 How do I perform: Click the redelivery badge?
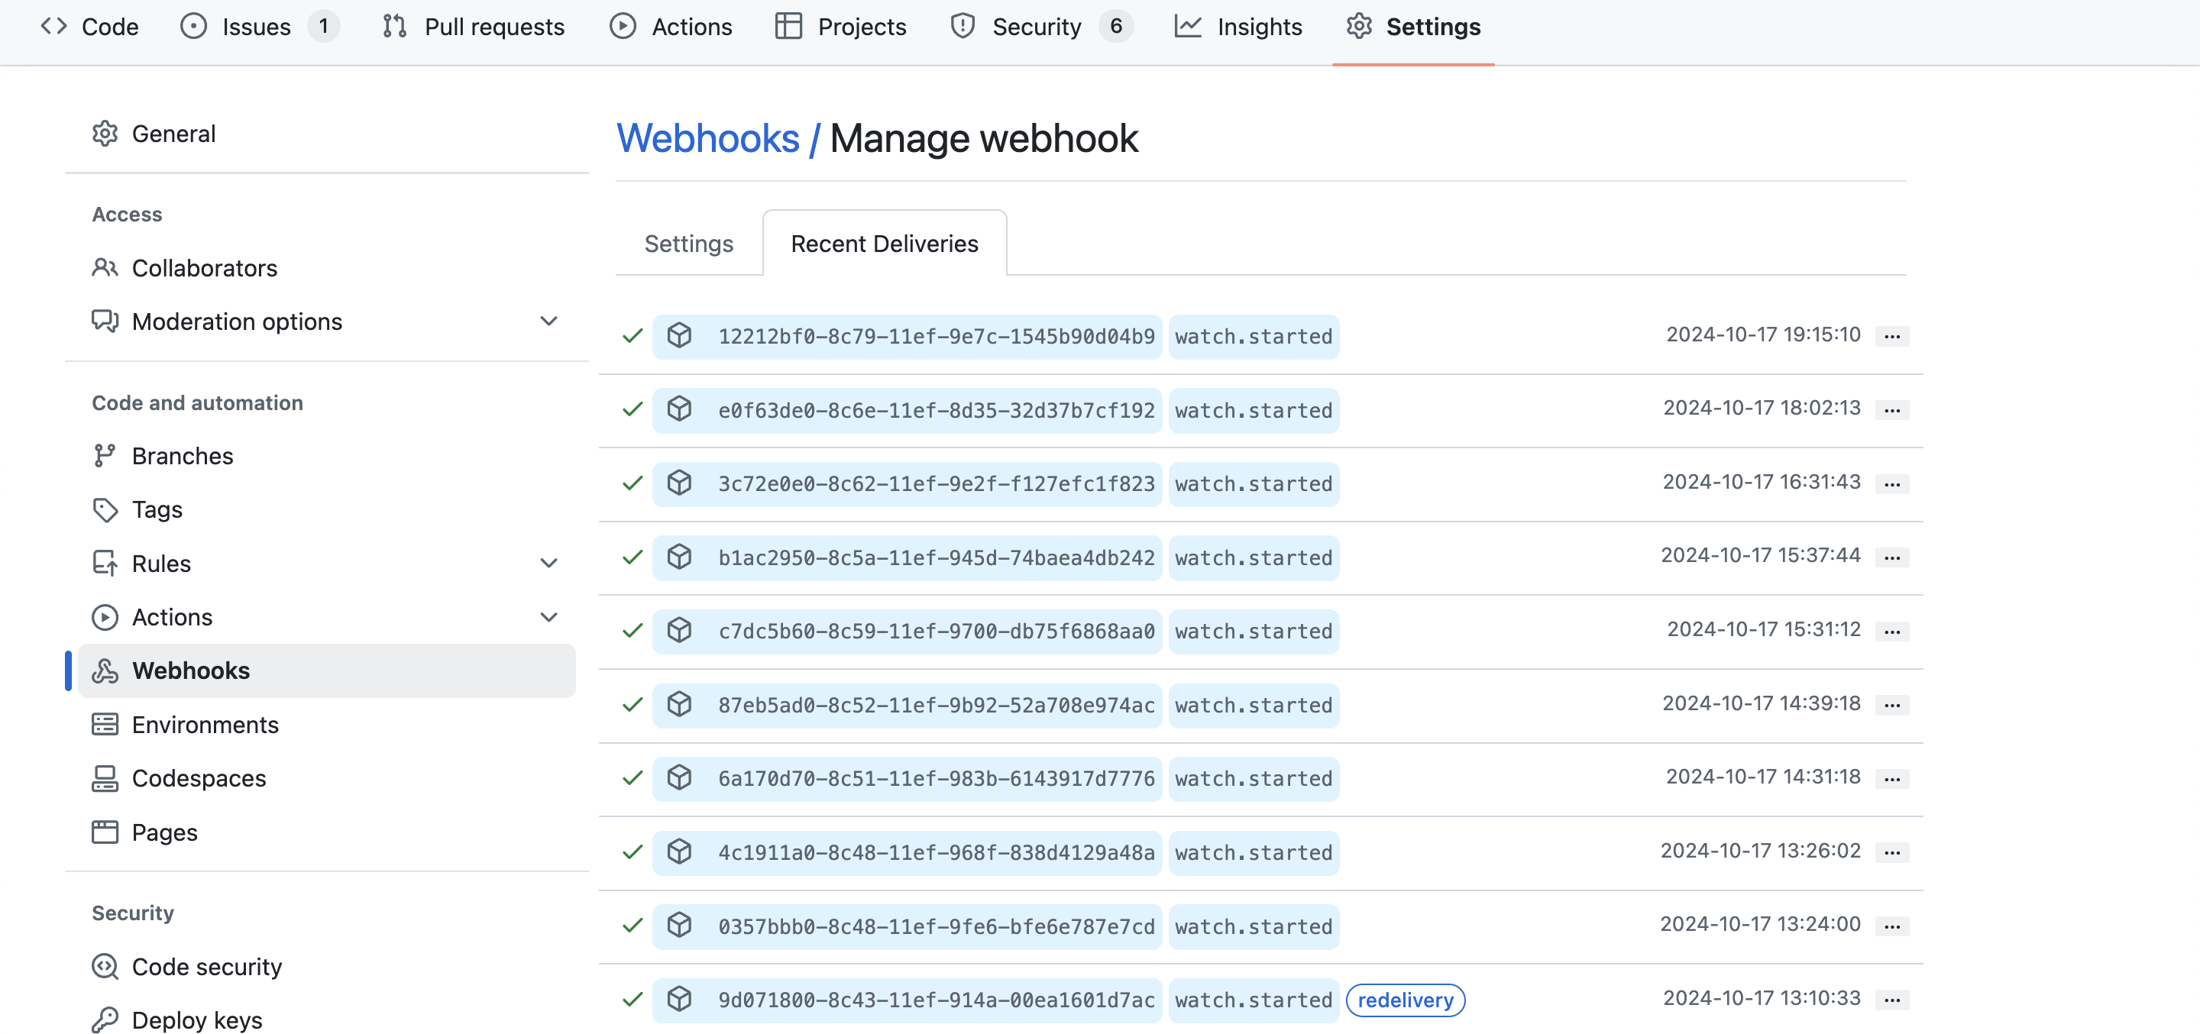click(x=1405, y=999)
